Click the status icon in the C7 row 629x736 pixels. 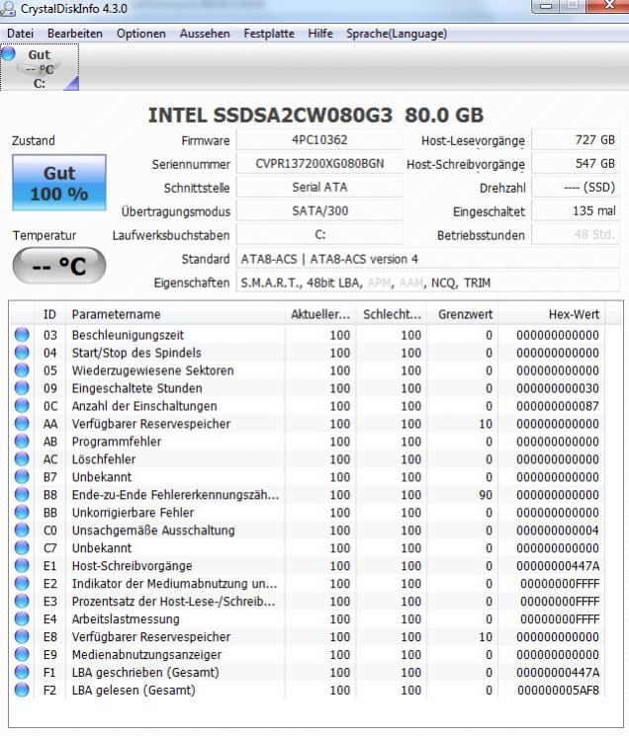(x=22, y=547)
